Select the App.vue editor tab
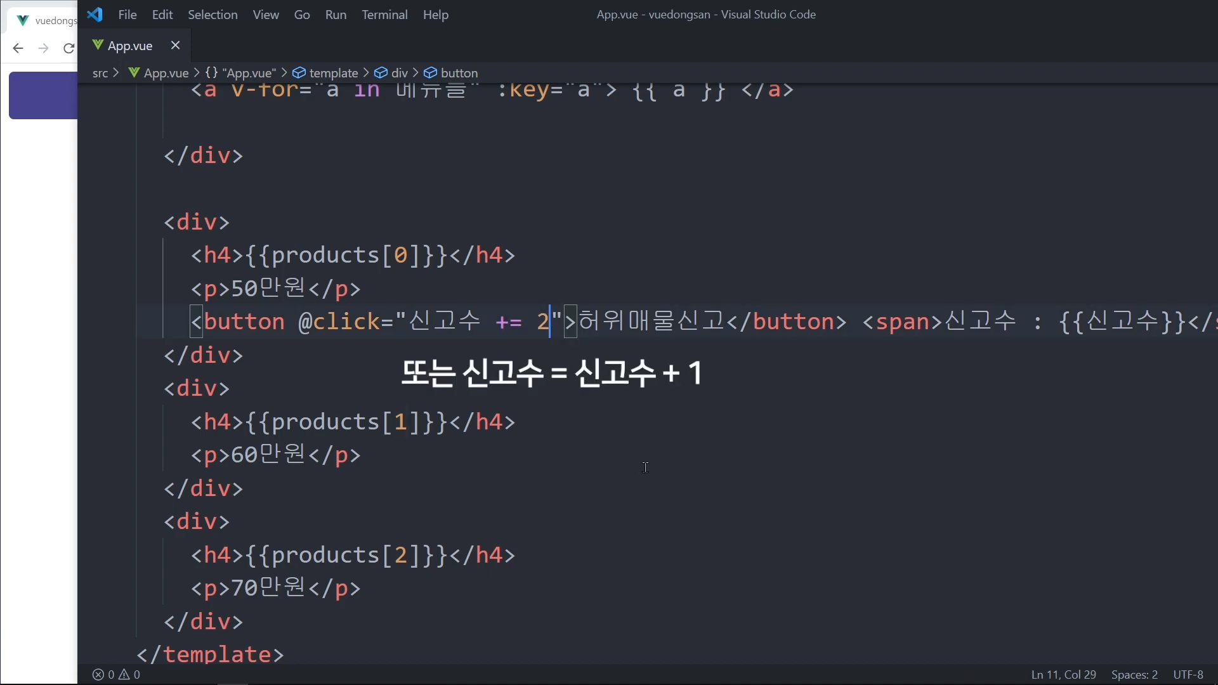The width and height of the screenshot is (1218, 685). [x=130, y=46]
